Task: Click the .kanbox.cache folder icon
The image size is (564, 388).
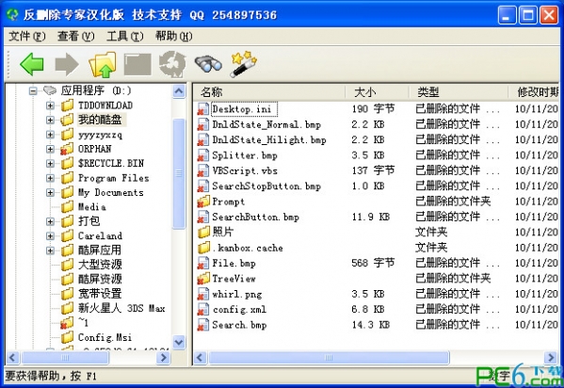Action: [203, 248]
